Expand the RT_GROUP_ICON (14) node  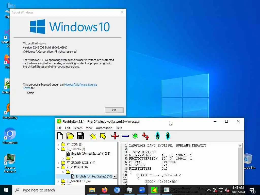58,163
